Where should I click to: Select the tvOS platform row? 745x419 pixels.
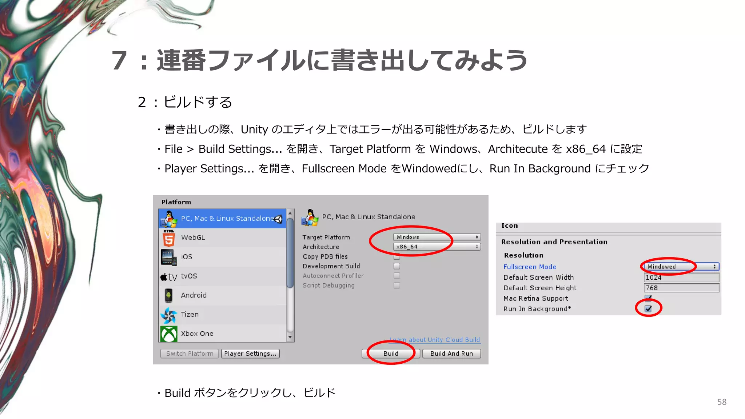(223, 276)
